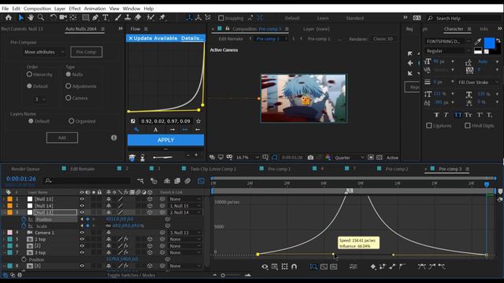Open the Graph Editor toggle icon

click(x=201, y=181)
